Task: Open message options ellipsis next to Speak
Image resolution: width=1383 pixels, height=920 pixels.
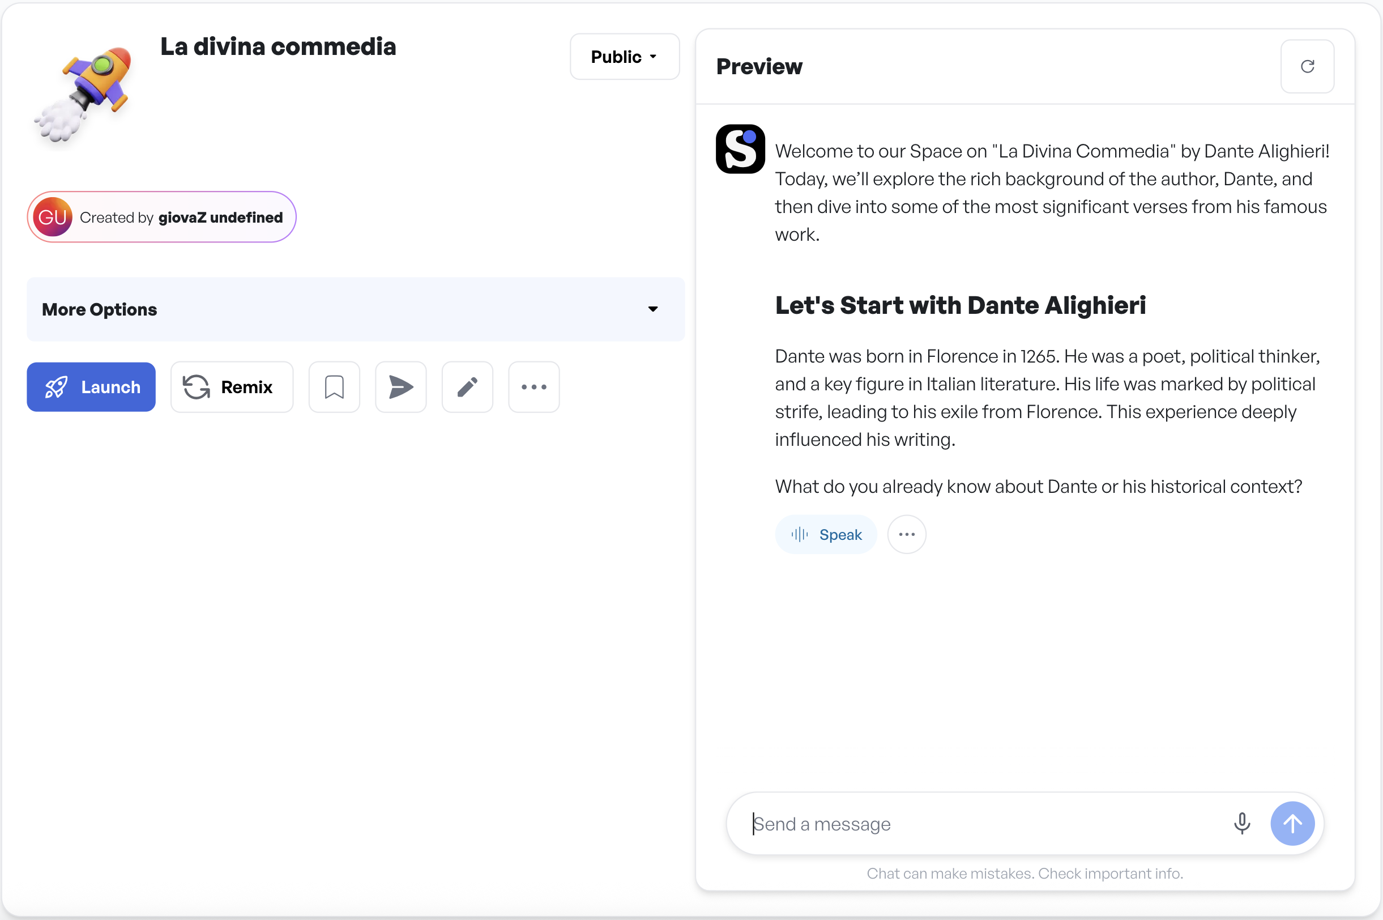Action: point(906,535)
